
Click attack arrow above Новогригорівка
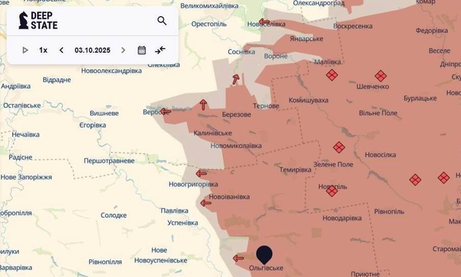point(201,173)
